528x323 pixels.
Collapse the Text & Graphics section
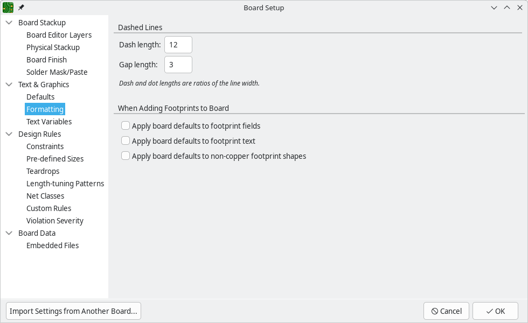(x=8, y=85)
